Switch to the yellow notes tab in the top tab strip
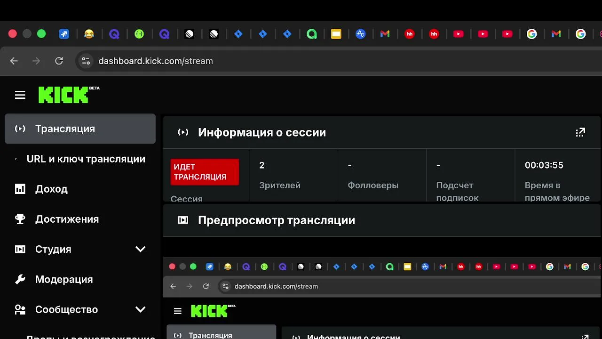Viewport: 602px width, 339px height. pyautogui.click(x=336, y=34)
